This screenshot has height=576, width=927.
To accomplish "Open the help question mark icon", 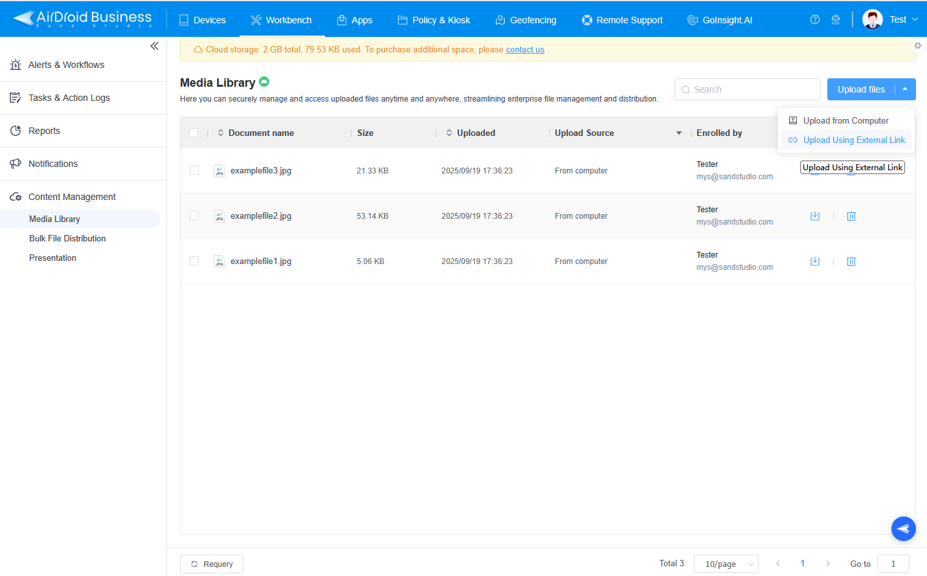I will click(814, 19).
